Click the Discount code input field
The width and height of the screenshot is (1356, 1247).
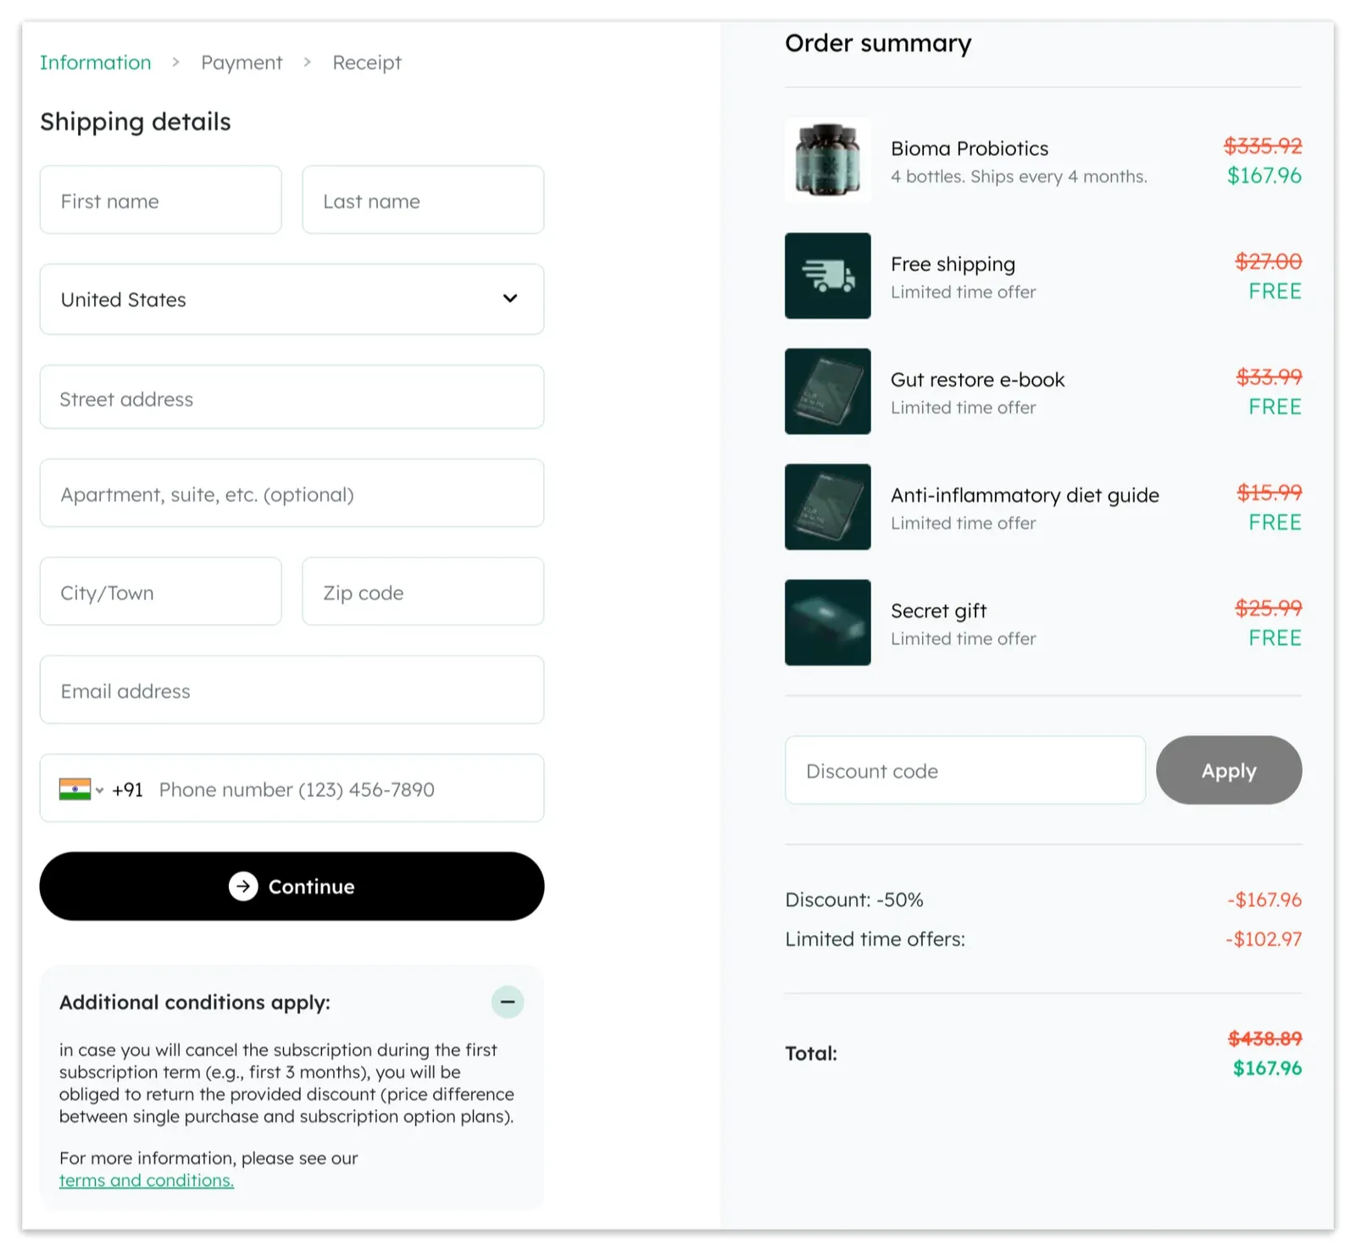(964, 771)
